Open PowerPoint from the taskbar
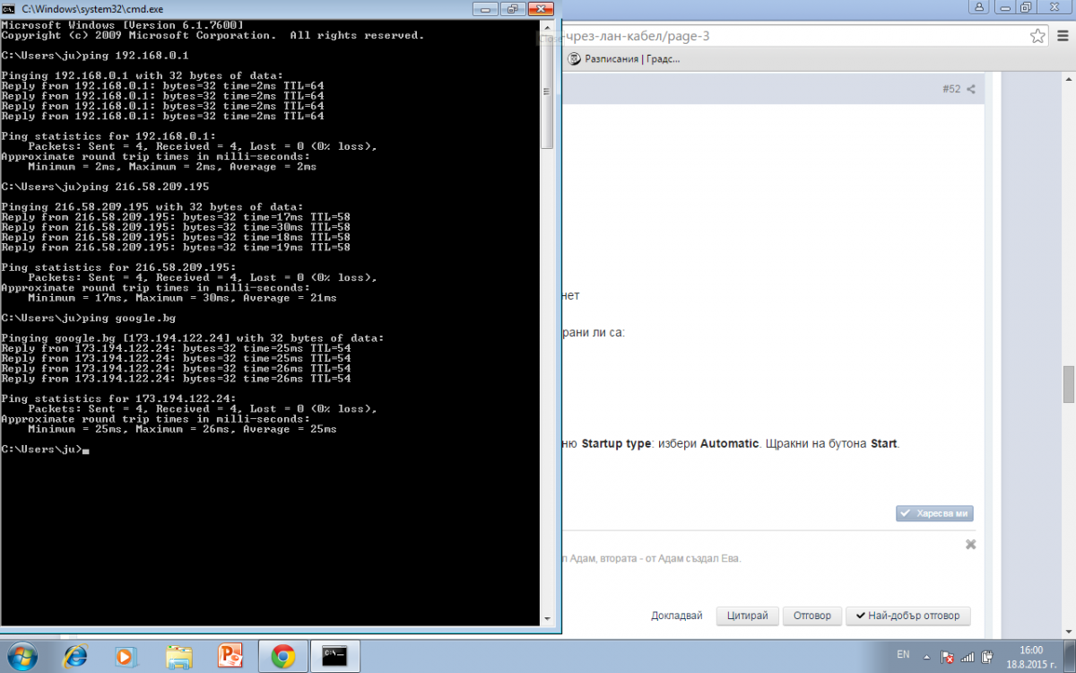The width and height of the screenshot is (1076, 673). pos(230,657)
